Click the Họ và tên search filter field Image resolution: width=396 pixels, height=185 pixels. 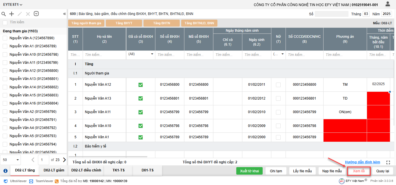click(x=104, y=55)
